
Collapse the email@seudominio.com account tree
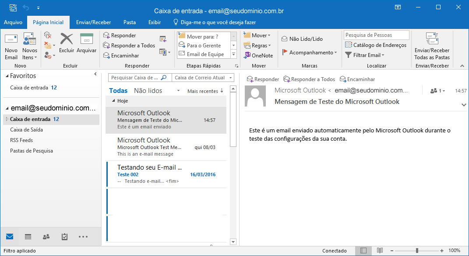click(7, 108)
